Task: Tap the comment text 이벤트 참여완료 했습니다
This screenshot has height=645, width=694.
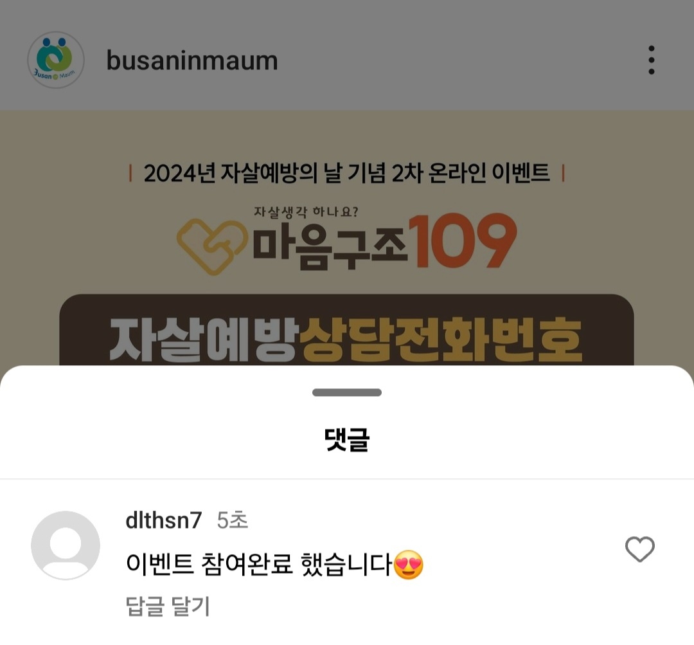Action: coord(259,565)
